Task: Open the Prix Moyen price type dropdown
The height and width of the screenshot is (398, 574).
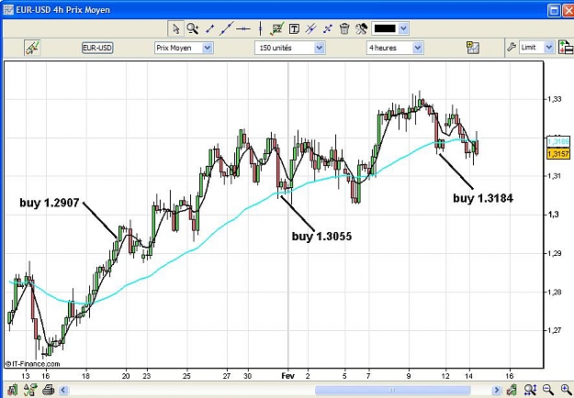Action: coord(184,48)
